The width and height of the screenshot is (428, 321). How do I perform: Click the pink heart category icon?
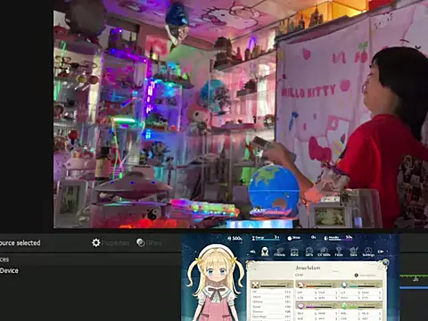300,306
